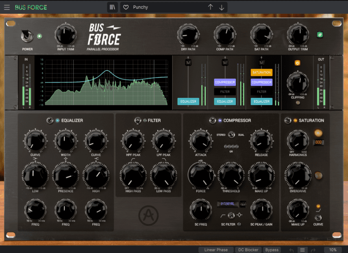Click the SC Freq knob
348x253 pixels.
201,210
